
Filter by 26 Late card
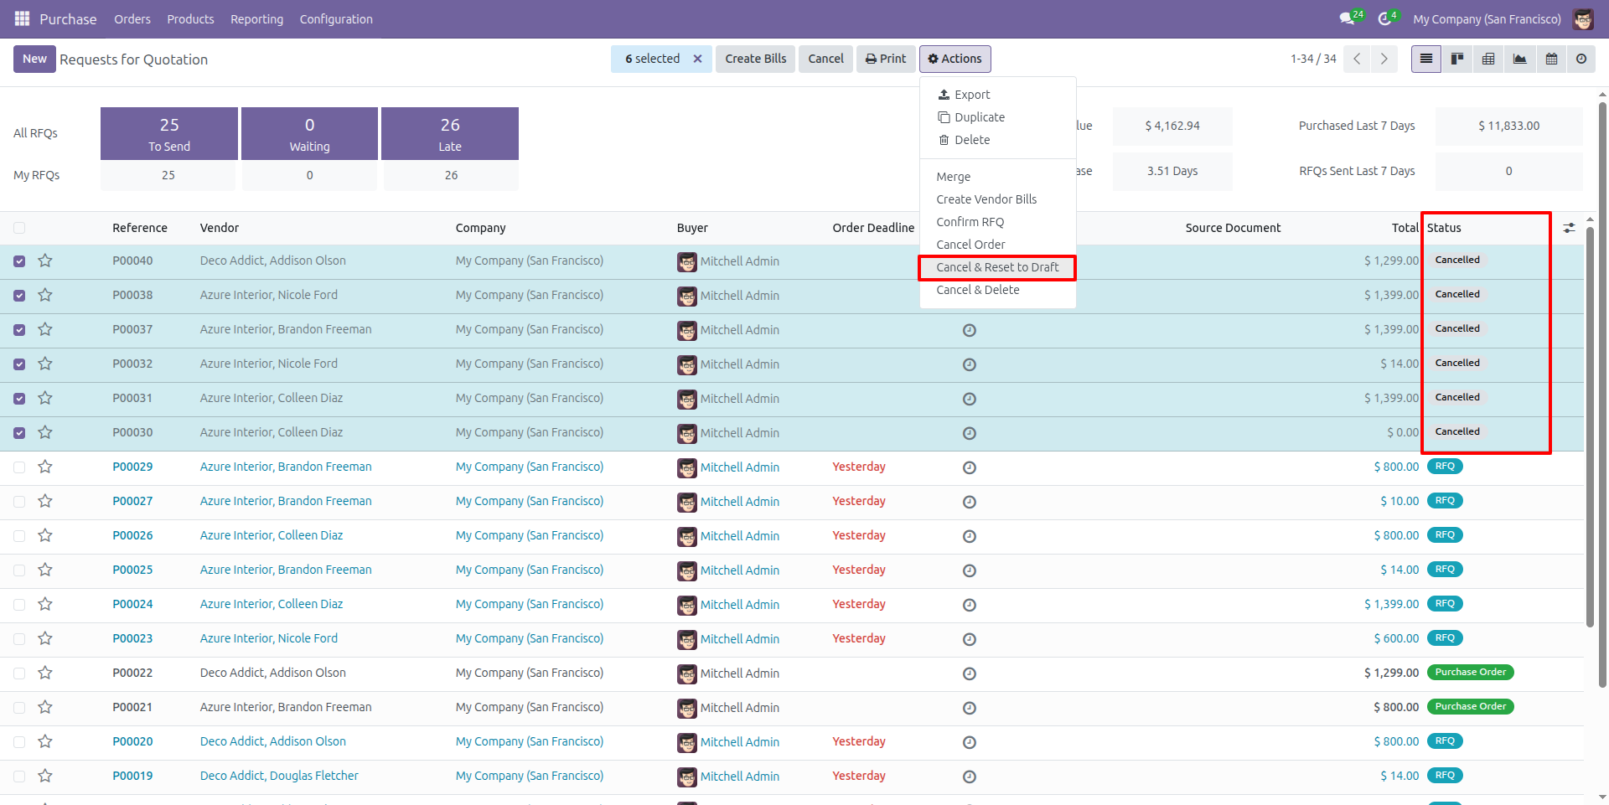450,133
